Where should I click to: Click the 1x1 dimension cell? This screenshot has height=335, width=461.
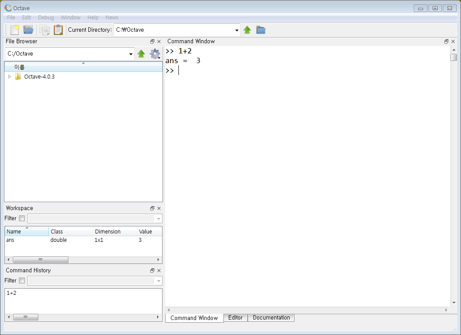99,240
